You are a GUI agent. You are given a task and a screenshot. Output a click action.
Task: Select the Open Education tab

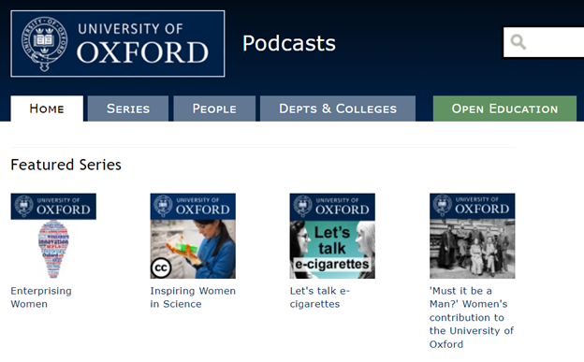click(x=504, y=109)
